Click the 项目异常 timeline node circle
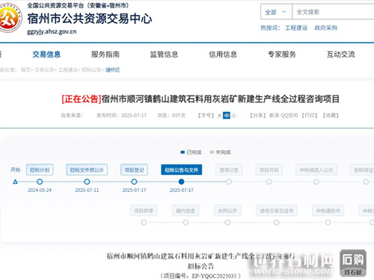Screen dimensions: 374x280 click(x=144, y=223)
